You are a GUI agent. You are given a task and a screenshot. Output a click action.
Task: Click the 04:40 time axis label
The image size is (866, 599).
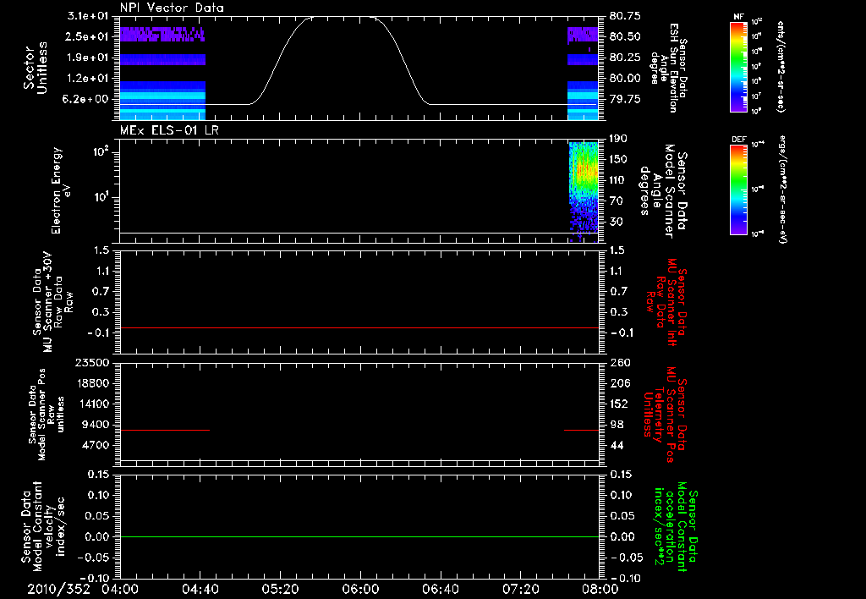point(200,589)
